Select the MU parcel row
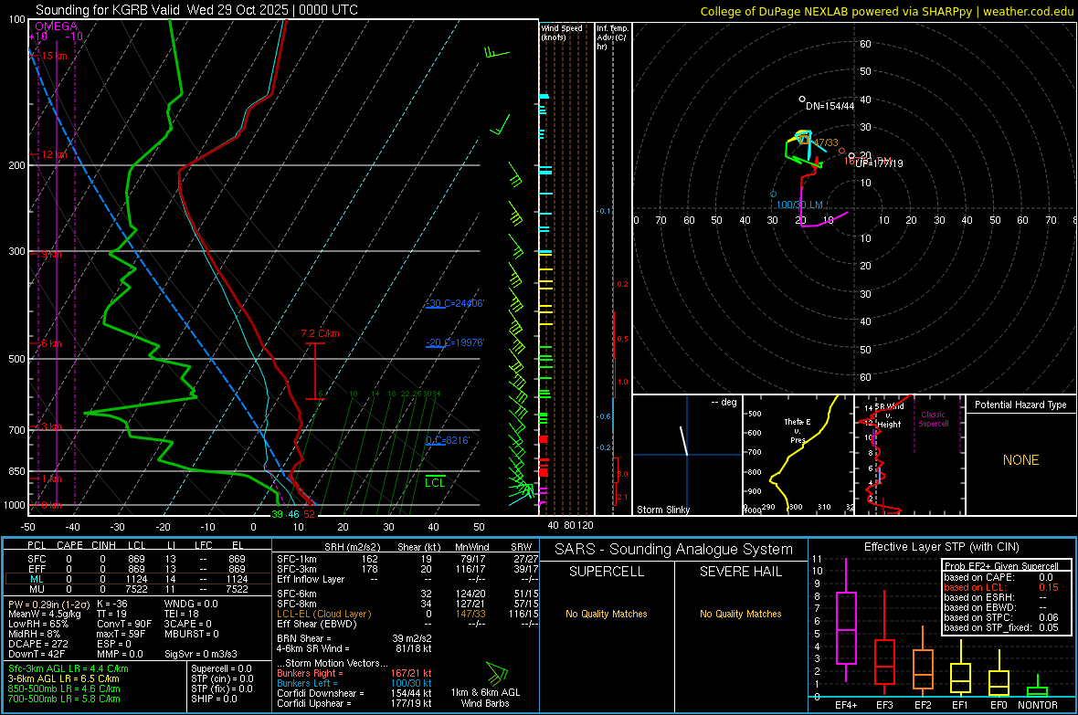The height and width of the screenshot is (715, 1078). 138,589
